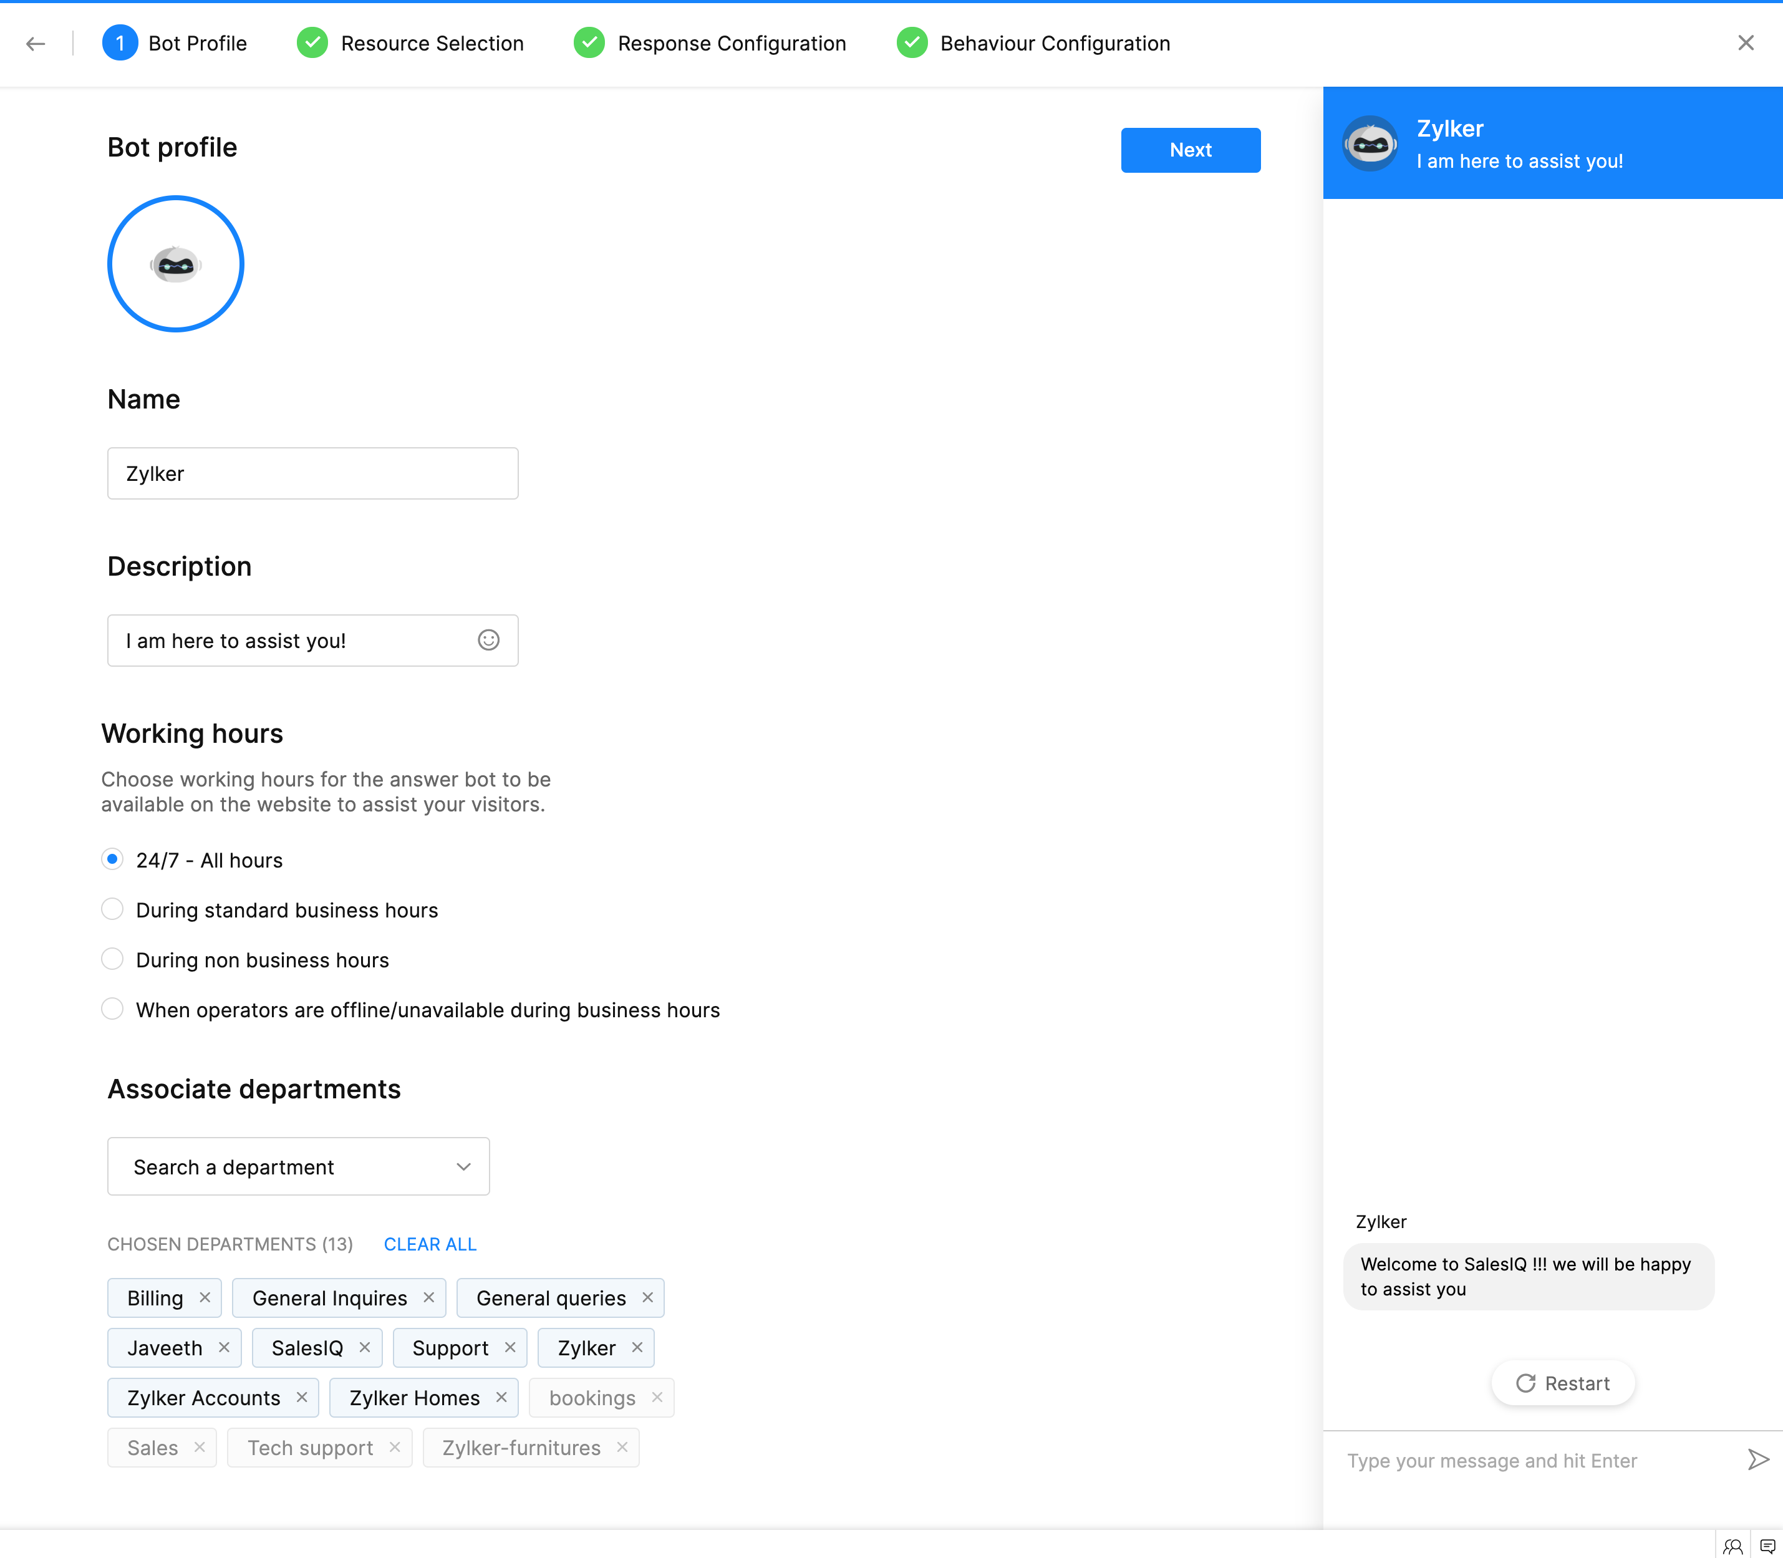Choose When operators are offline option

point(112,1009)
